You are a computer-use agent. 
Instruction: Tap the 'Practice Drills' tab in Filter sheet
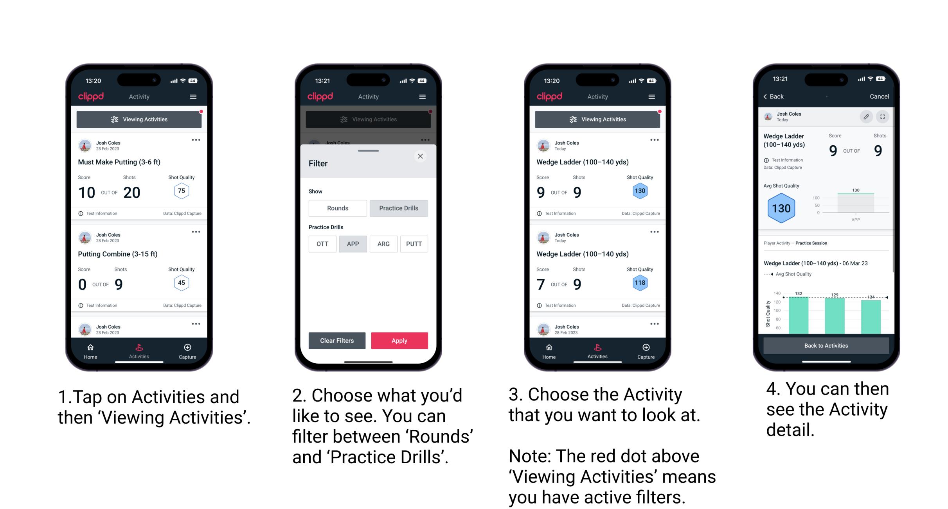click(x=399, y=208)
